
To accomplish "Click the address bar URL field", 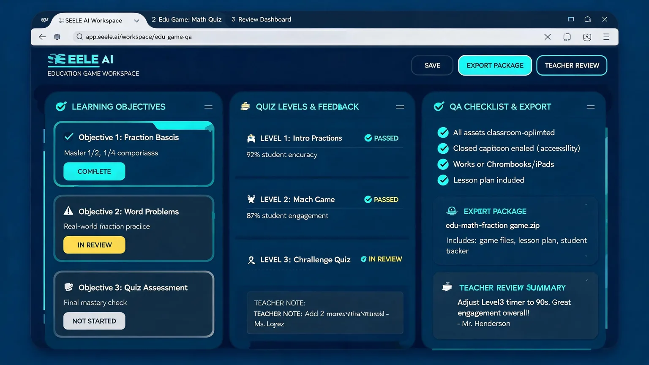I will tap(304, 37).
